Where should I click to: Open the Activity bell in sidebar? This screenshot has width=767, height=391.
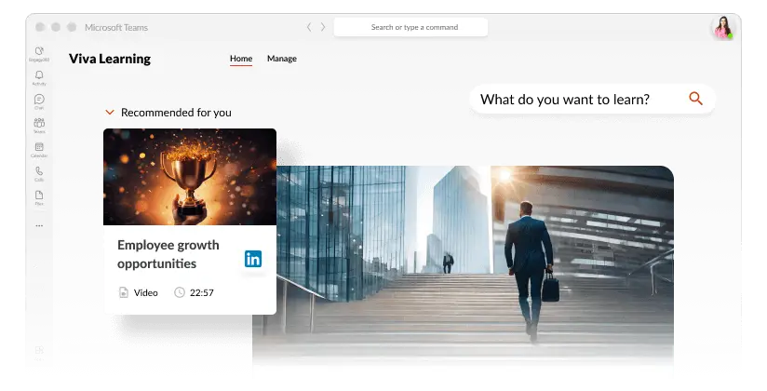click(39, 76)
